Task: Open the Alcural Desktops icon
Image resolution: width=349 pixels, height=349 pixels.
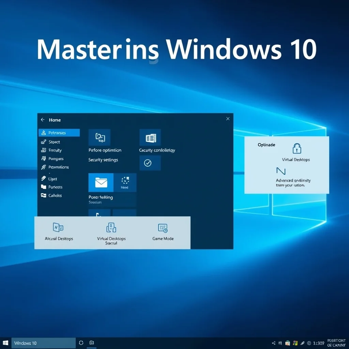Action: pos(58,228)
